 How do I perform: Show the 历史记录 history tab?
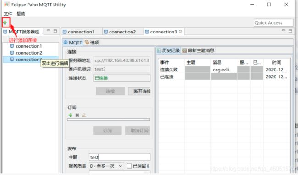click(x=169, y=50)
